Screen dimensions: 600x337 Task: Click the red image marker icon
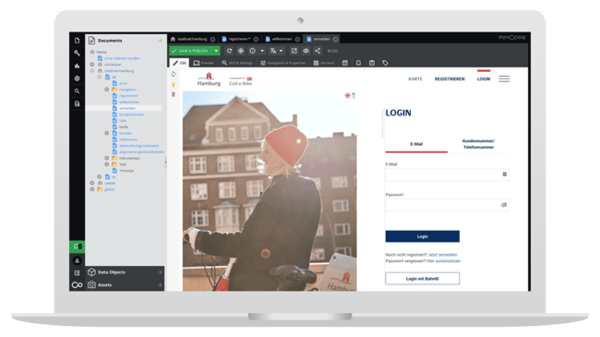(x=347, y=95)
